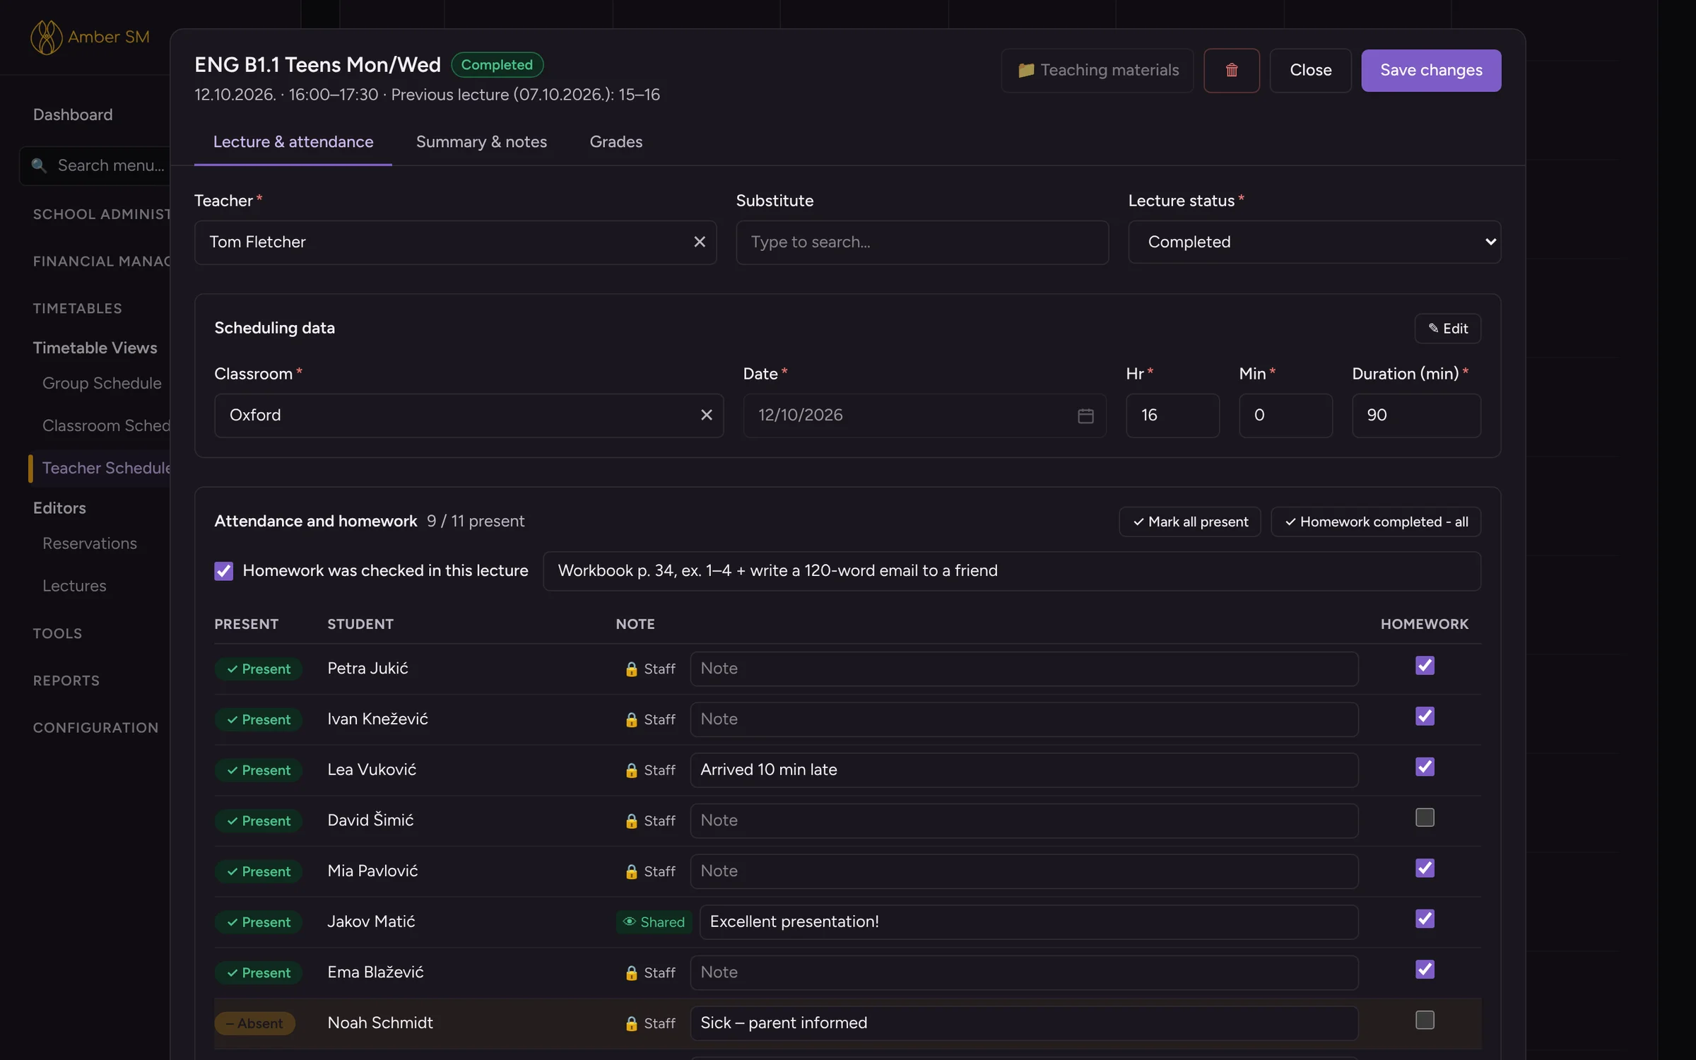The image size is (1696, 1060).
Task: Click the Amber SM logo
Action: 90,37
